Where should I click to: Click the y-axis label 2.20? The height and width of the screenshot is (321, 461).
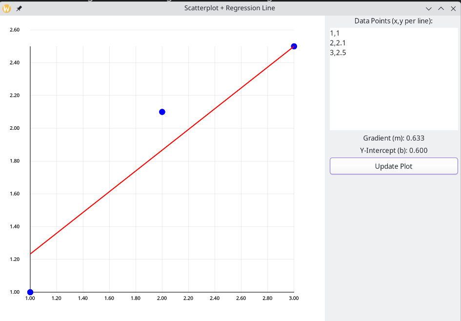pyautogui.click(x=15, y=95)
